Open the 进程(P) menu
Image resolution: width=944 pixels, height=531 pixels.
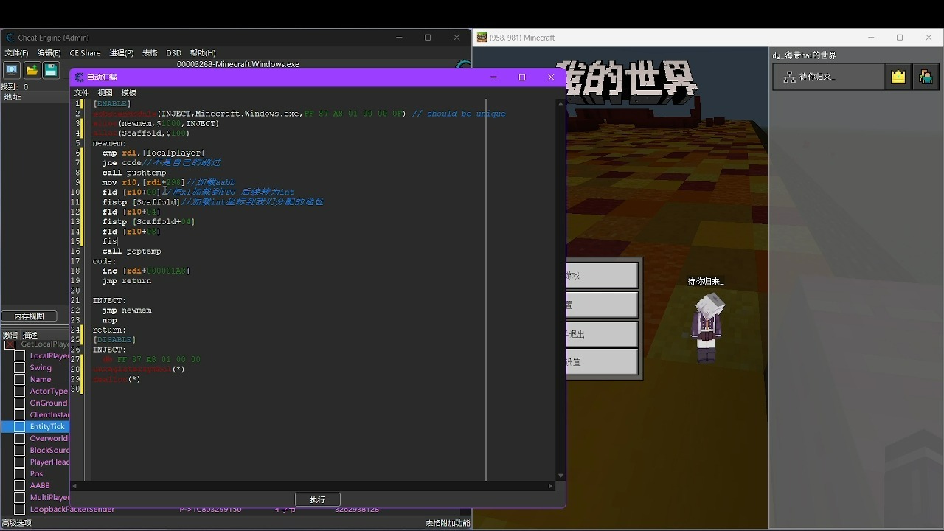(122, 53)
